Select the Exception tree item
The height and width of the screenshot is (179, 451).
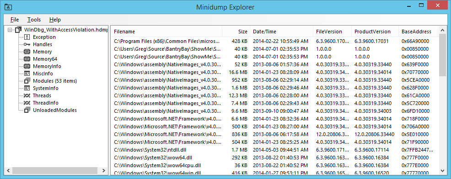(44, 37)
